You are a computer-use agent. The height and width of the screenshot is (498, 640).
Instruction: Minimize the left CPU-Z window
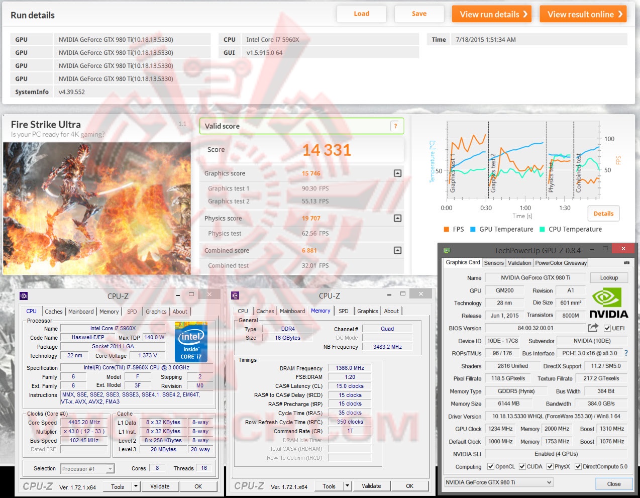click(178, 295)
